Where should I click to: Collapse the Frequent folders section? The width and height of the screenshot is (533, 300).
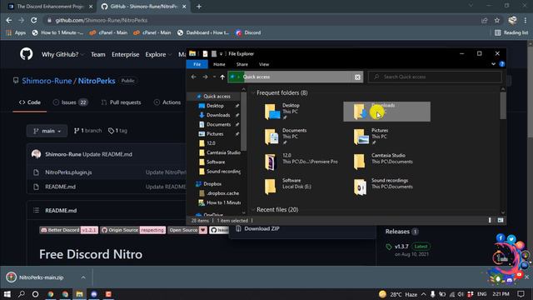coord(253,92)
